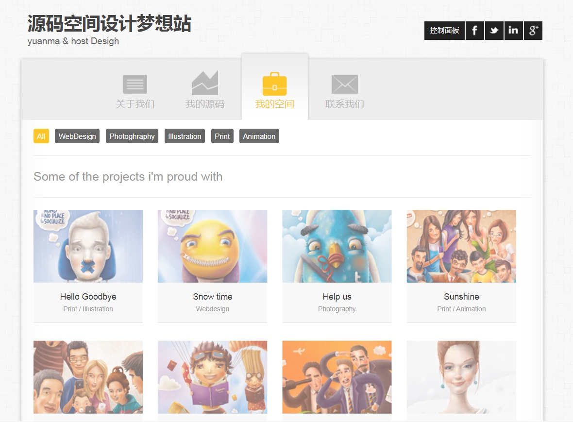Switch to the 我的源码 tab label
Screen dimensions: 573x422
pyautogui.click(x=204, y=104)
